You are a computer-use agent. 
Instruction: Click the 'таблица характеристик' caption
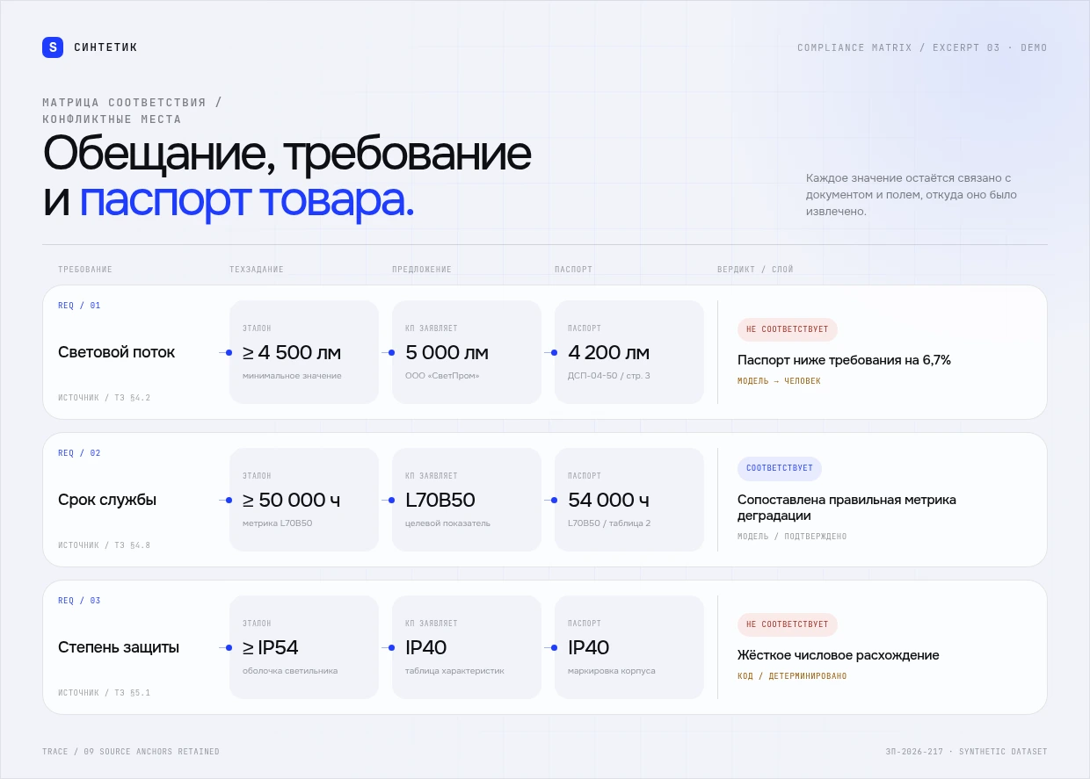click(x=454, y=671)
